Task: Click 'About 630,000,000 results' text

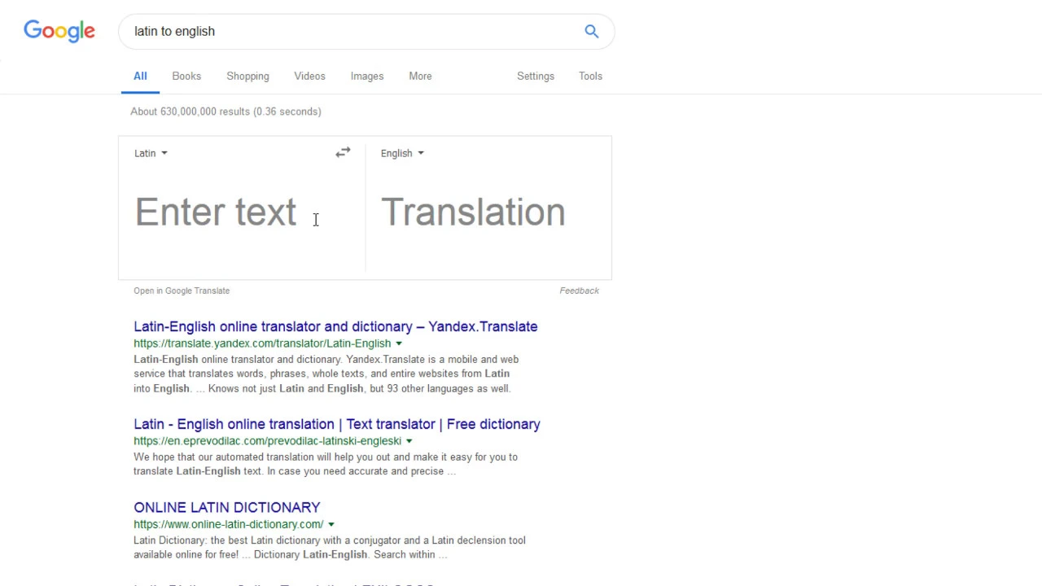Action: point(225,112)
